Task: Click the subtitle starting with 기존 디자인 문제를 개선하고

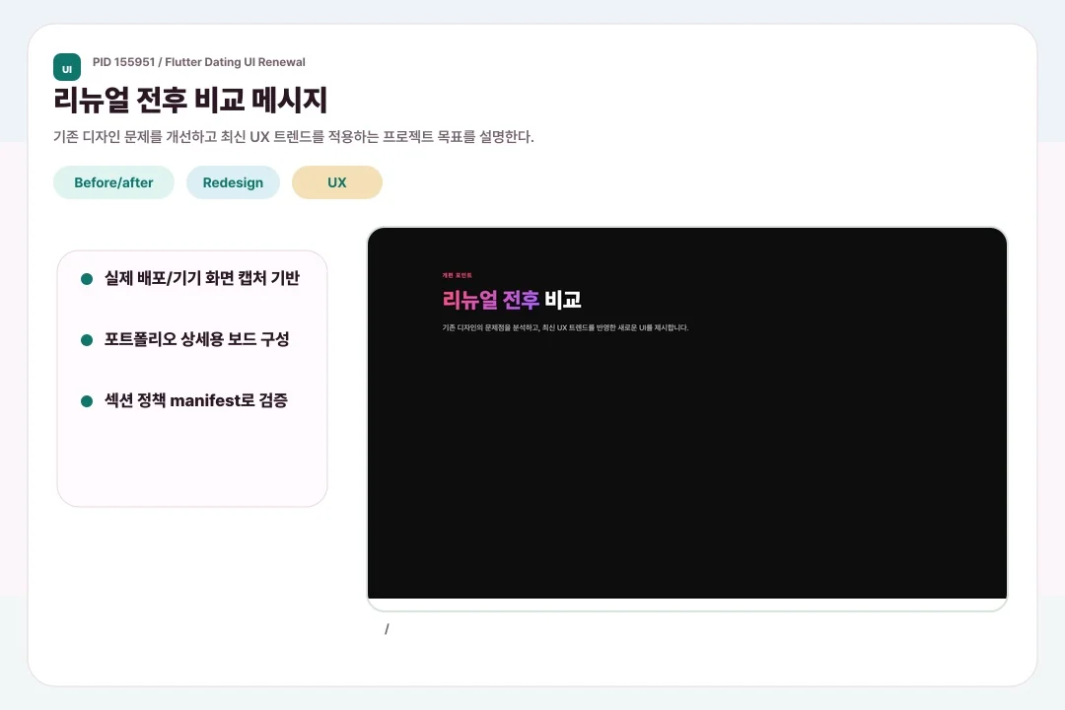Action: 294,136
